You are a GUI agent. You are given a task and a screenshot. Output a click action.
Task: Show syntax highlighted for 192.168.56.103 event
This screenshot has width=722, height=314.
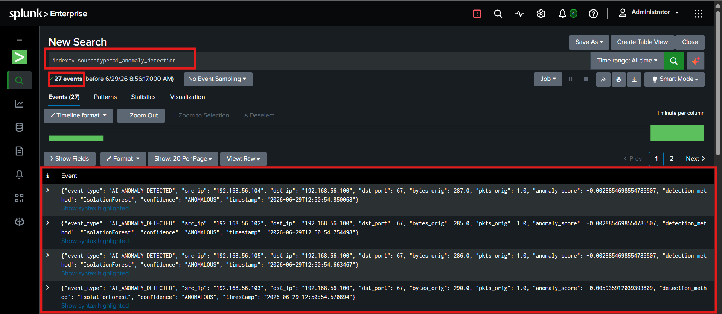click(x=95, y=306)
